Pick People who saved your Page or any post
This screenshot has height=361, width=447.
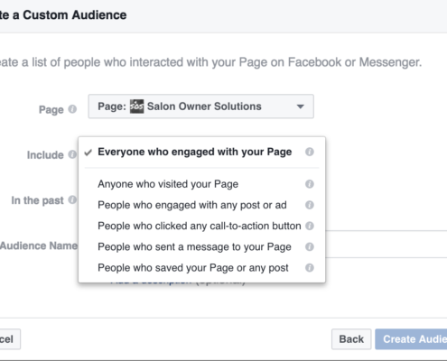click(201, 268)
